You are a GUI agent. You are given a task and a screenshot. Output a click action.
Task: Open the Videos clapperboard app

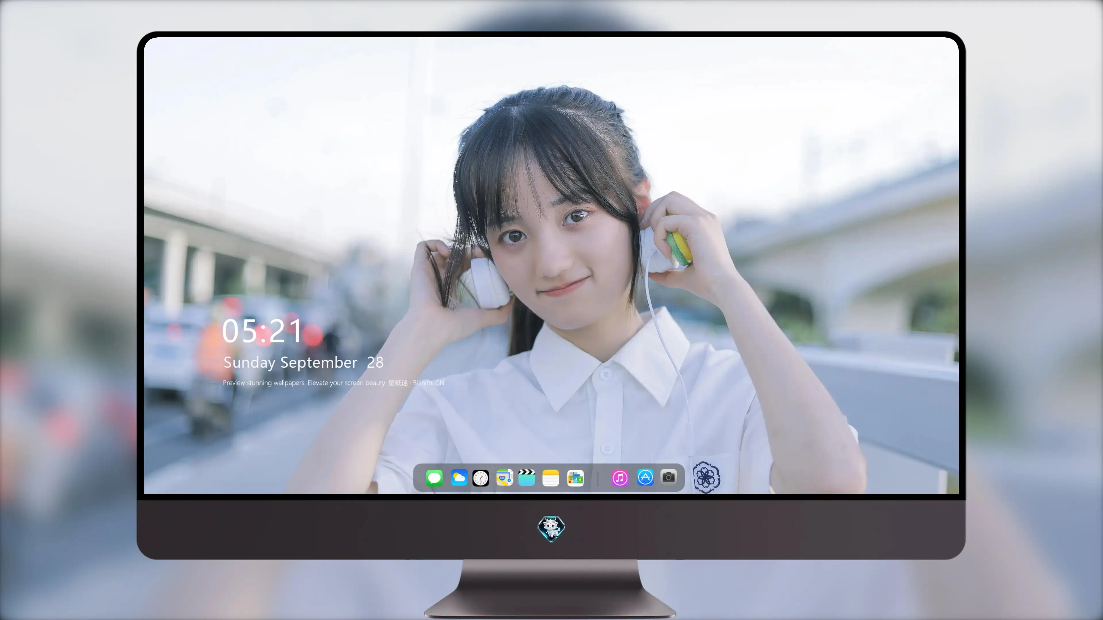[x=527, y=478]
